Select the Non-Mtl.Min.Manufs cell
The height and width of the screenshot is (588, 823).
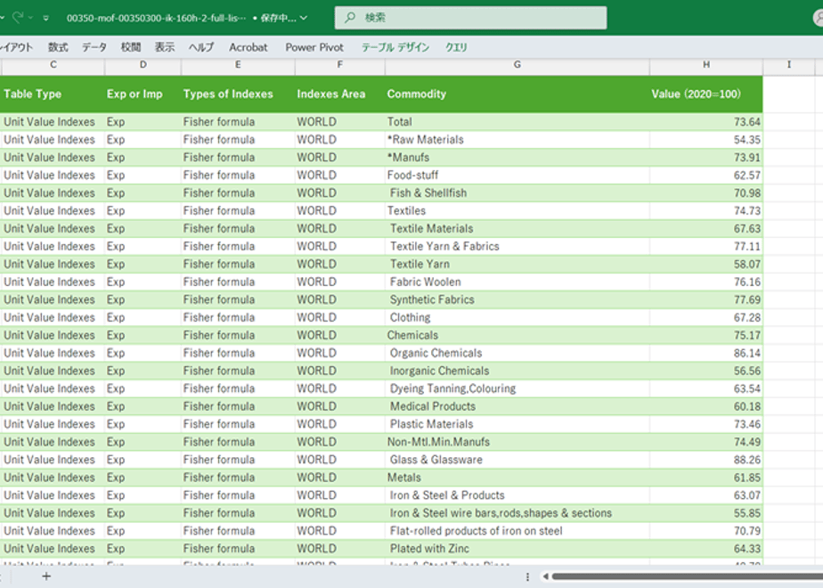[x=517, y=442]
